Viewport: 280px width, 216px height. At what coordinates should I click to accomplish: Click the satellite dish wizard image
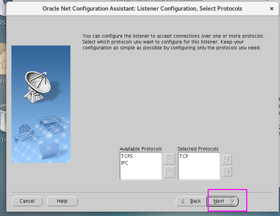[41, 104]
